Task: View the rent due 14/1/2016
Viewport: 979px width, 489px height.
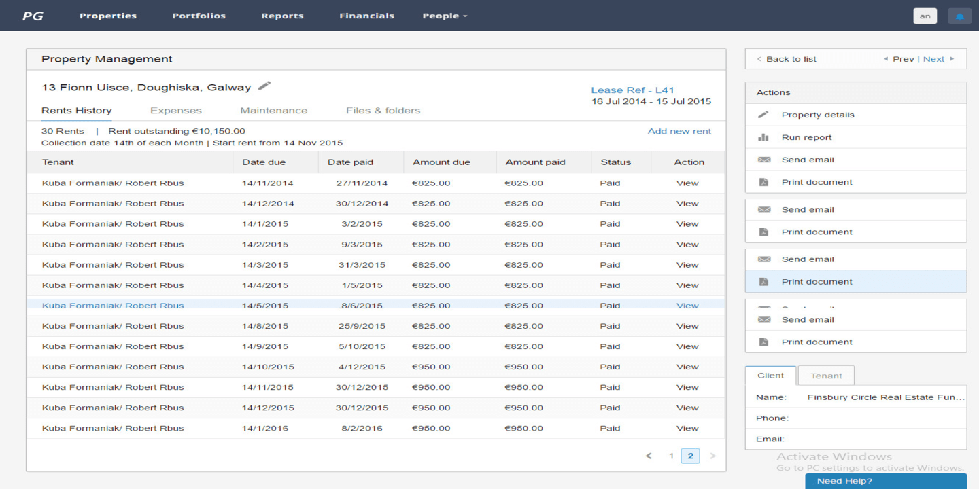Action: (x=687, y=427)
